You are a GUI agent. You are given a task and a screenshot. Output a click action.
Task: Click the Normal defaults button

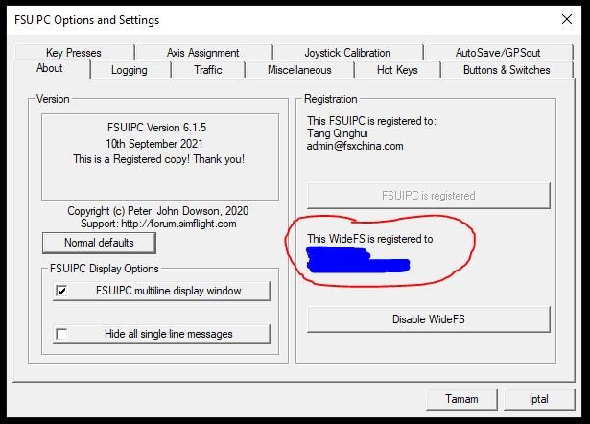click(x=99, y=243)
